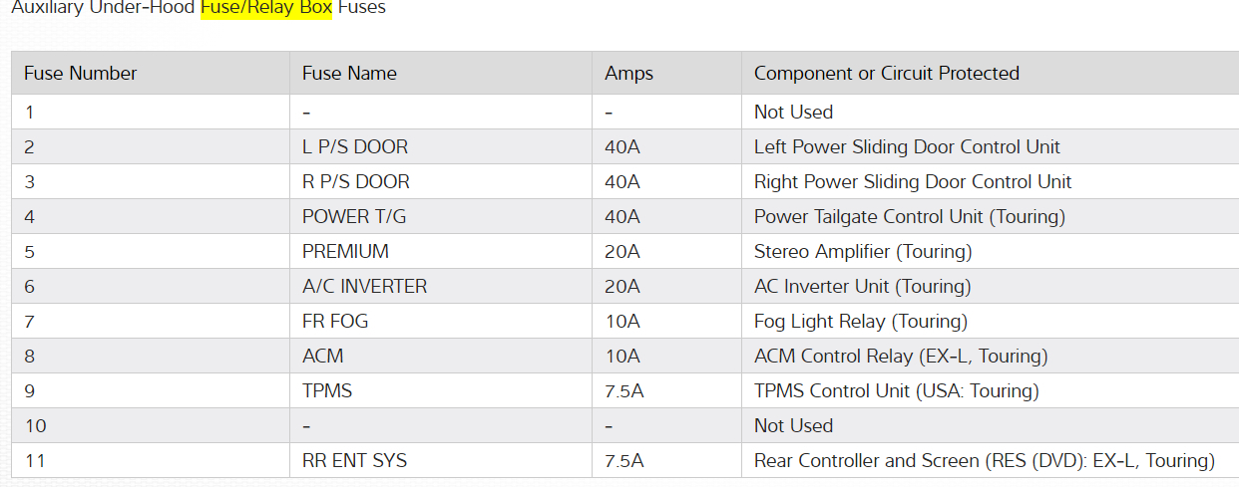Click "TPMS Control Unit (USA: Touring)" cell

coord(896,390)
